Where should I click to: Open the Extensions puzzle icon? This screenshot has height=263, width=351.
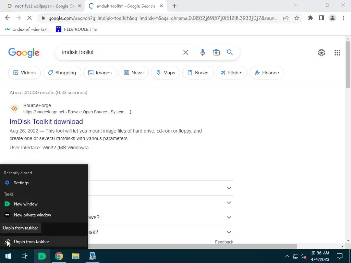pyautogui.click(x=310, y=18)
